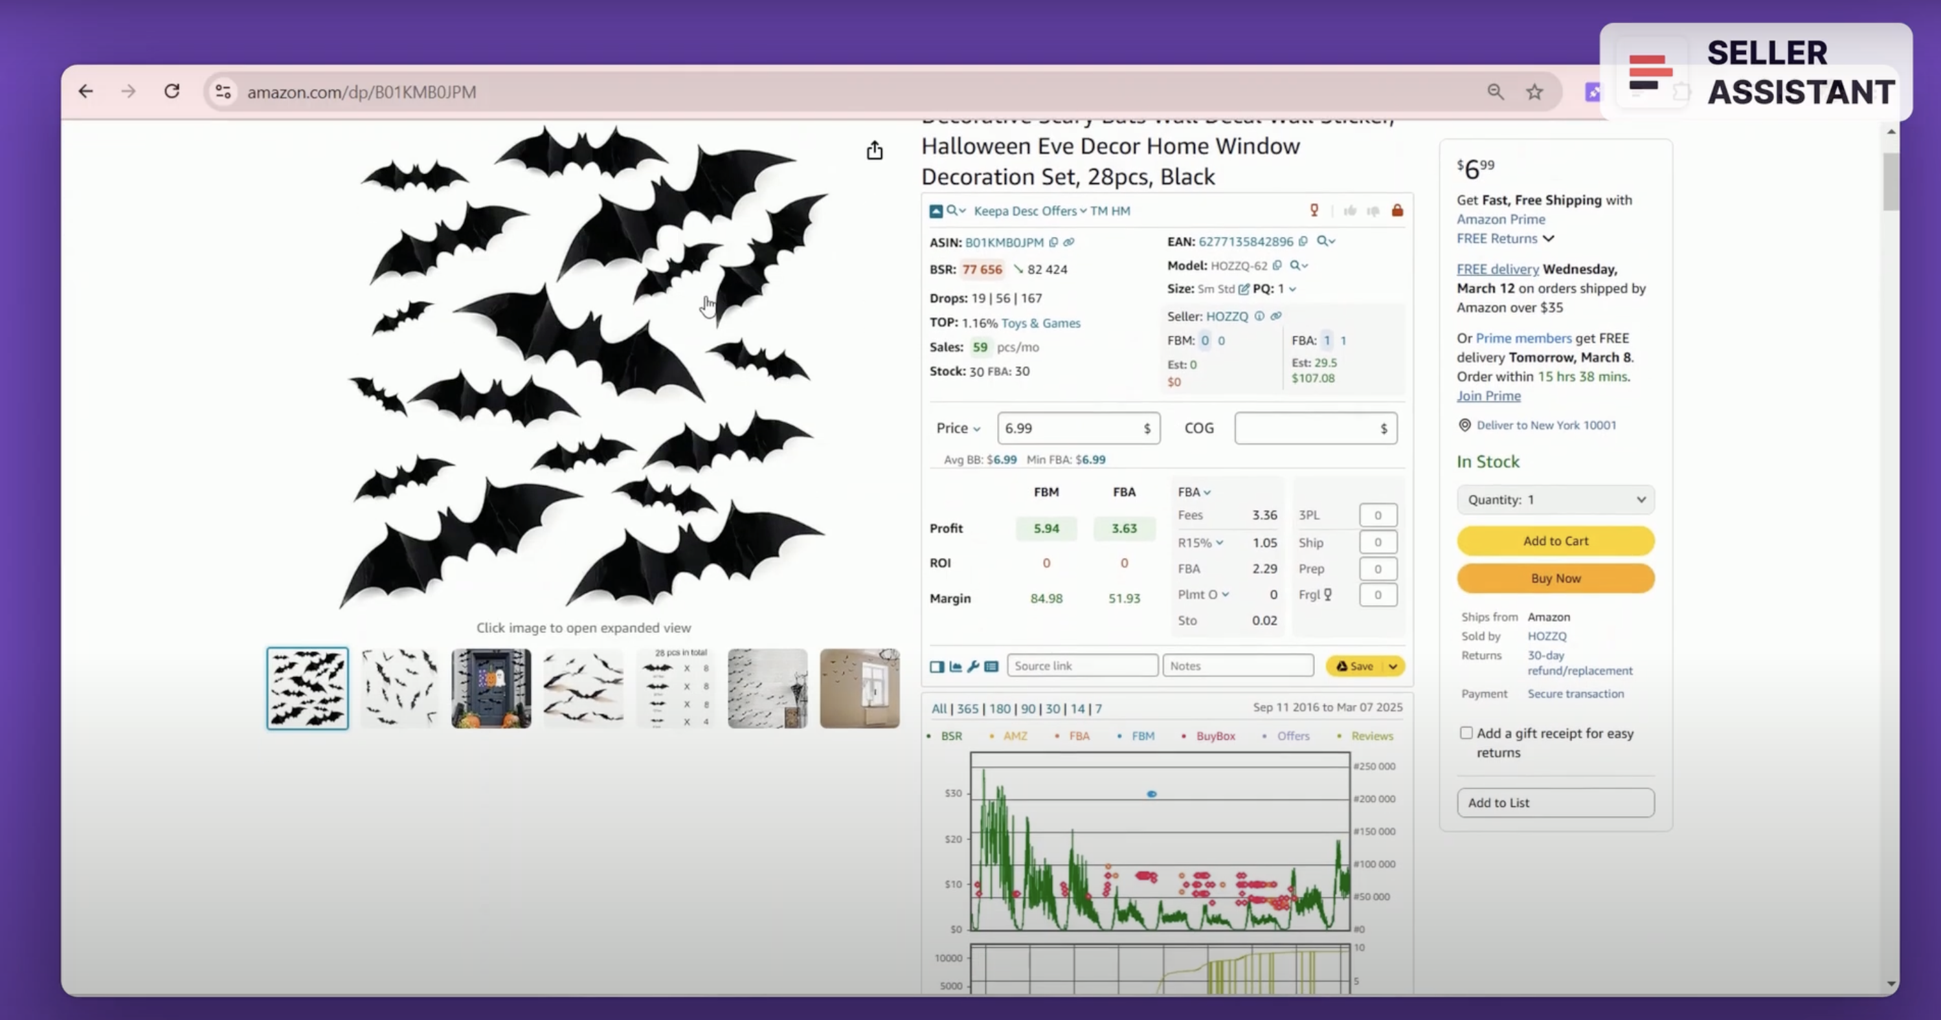Edit Size using the pencil icon
1941x1020 pixels.
pyautogui.click(x=1244, y=289)
